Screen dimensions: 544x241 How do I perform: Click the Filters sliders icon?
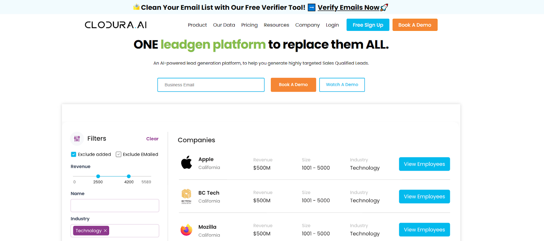[77, 138]
